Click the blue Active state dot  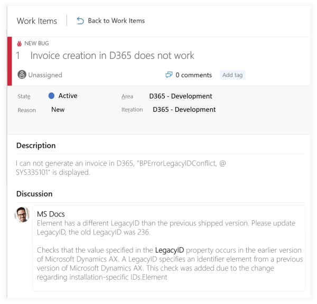(x=51, y=96)
